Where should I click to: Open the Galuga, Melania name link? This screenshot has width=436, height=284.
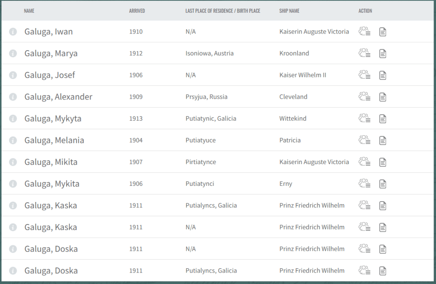tap(54, 140)
